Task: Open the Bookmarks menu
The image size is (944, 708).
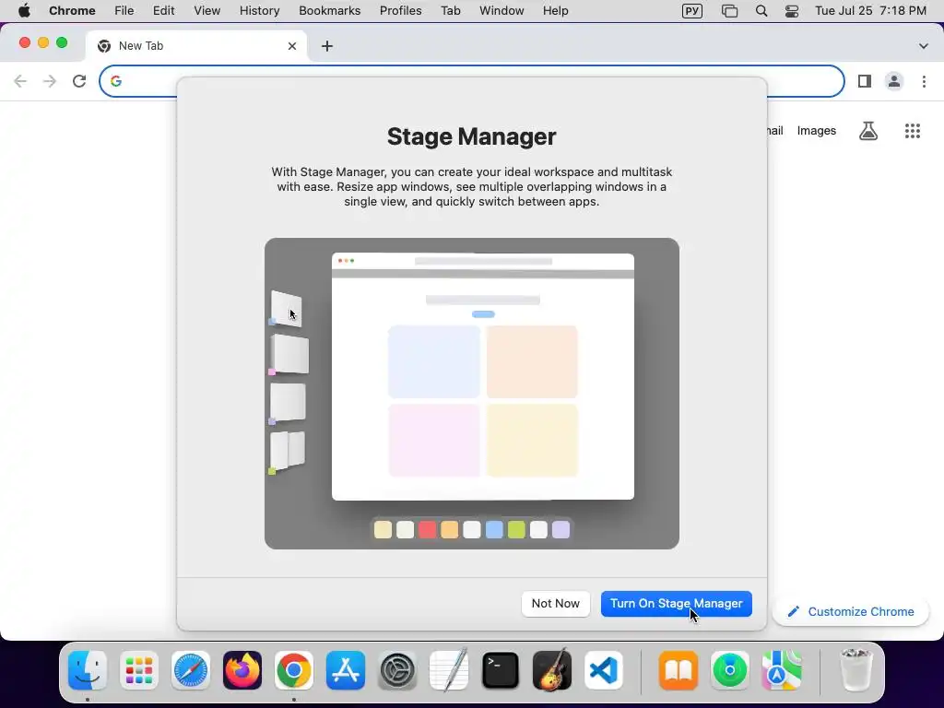Action: coord(330,11)
